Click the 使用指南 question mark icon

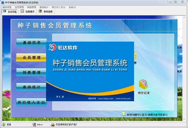(x=40, y=11)
